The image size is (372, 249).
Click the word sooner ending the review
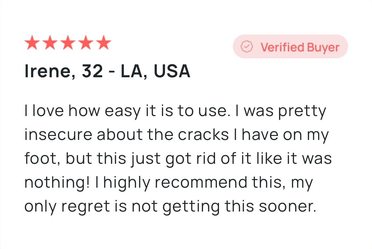click(x=288, y=207)
